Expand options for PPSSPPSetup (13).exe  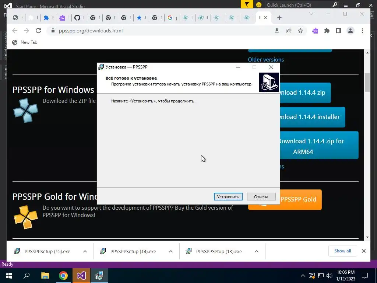[257, 251]
